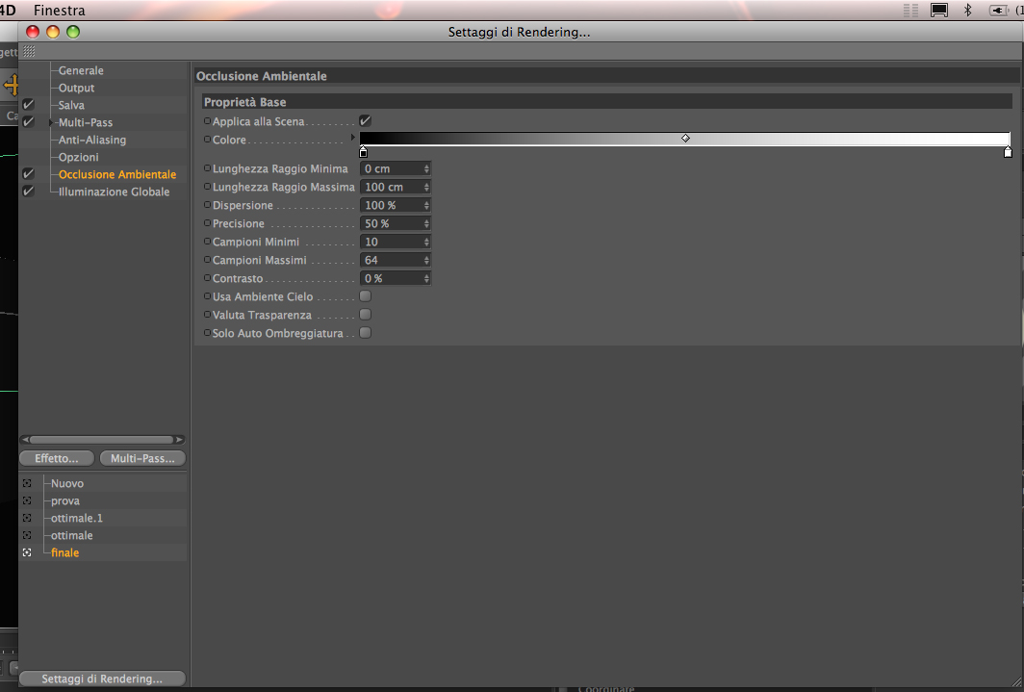
Task: Click the Multi-Pass... button
Action: tap(142, 458)
